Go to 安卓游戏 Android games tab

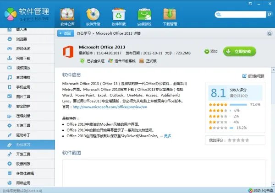click(144, 17)
